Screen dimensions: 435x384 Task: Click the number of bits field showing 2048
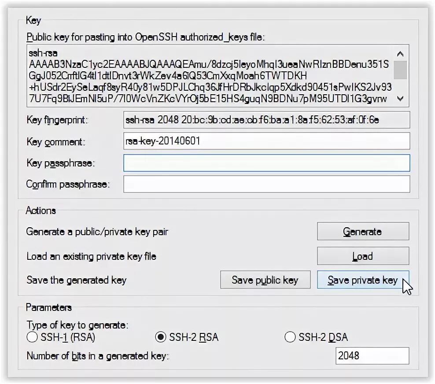pyautogui.click(x=372, y=356)
